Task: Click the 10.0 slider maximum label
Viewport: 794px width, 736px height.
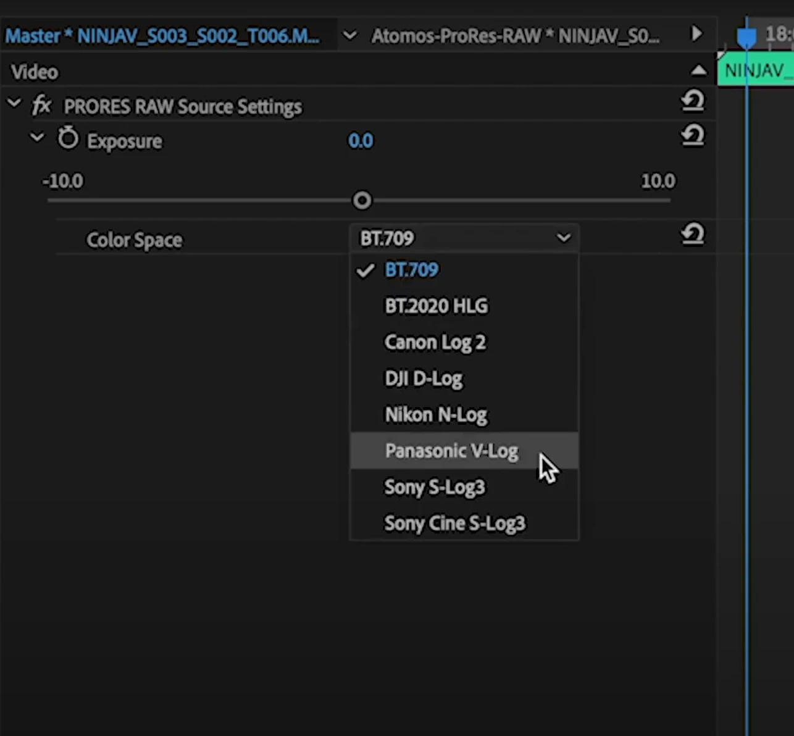Action: pyautogui.click(x=658, y=181)
